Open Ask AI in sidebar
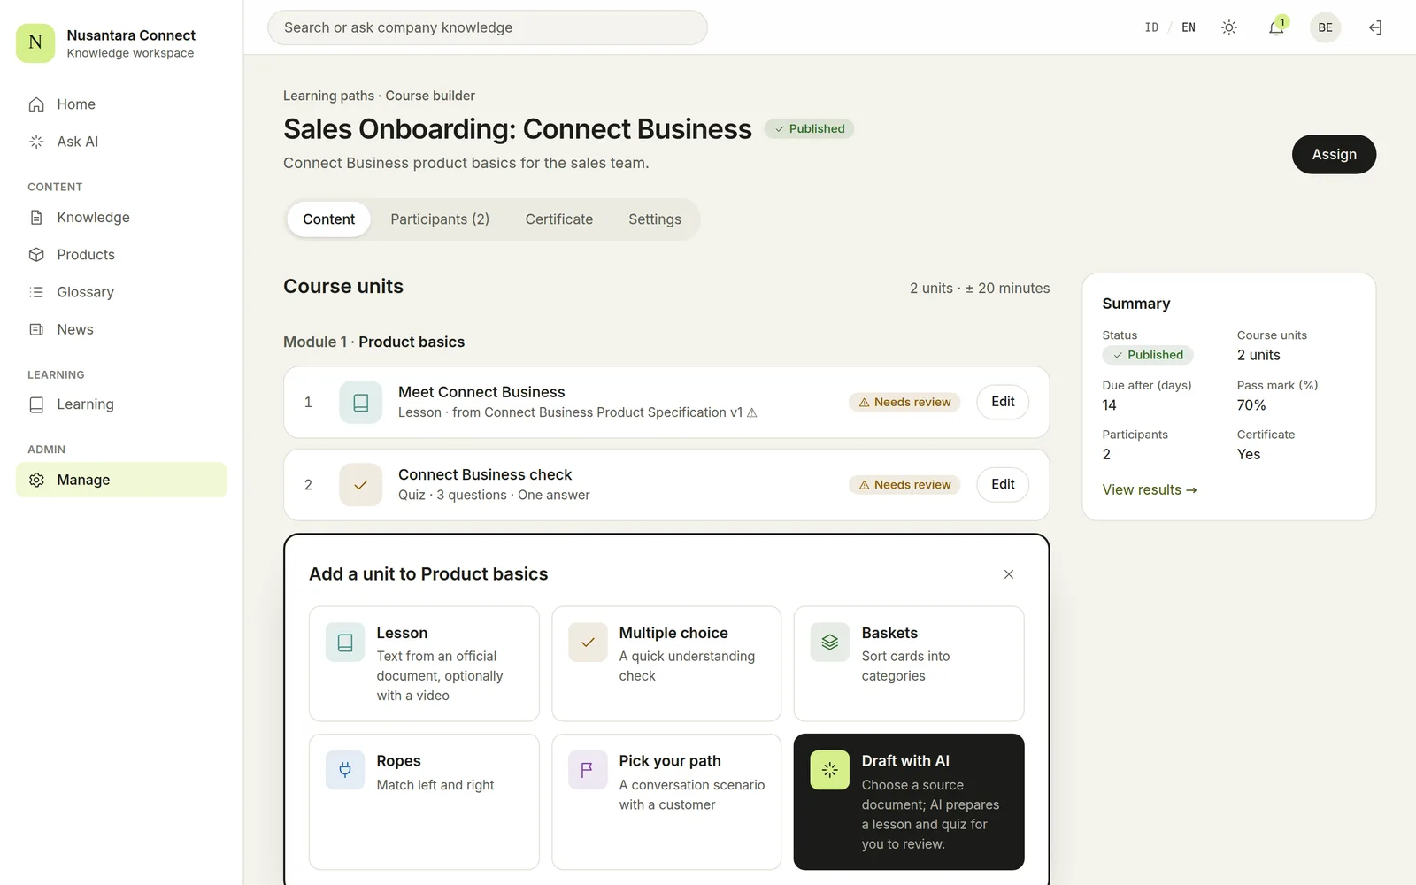 [121, 142]
